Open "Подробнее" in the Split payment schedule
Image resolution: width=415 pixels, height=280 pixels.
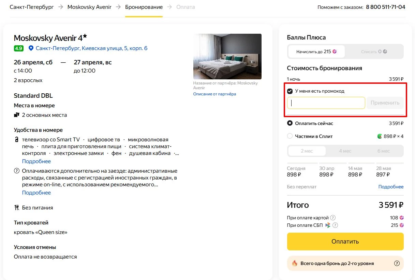391,187
